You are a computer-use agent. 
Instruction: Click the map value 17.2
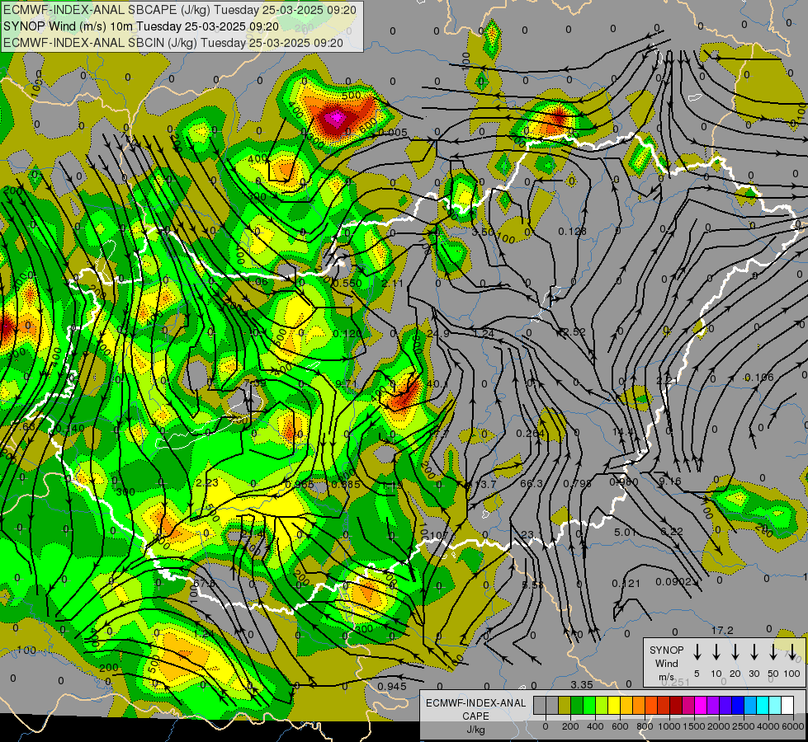coord(722,630)
